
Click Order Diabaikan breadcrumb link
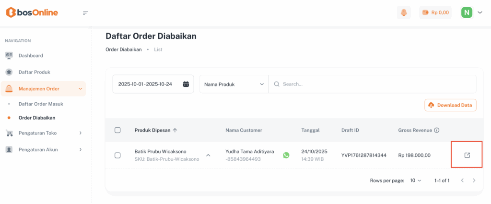click(x=123, y=49)
